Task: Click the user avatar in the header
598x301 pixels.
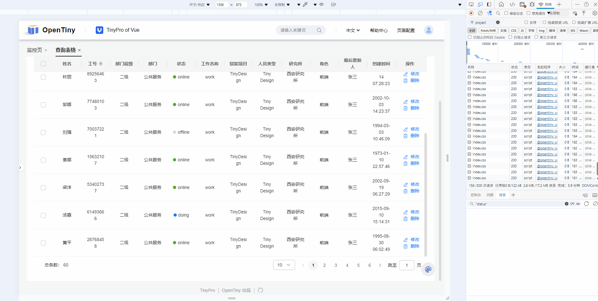Action: pyautogui.click(x=428, y=30)
